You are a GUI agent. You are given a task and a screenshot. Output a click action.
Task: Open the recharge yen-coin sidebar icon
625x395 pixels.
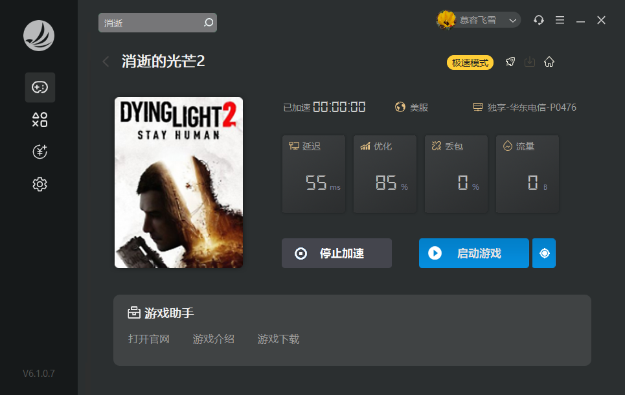tap(40, 152)
